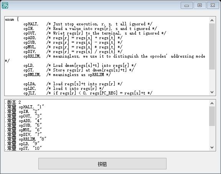The width and height of the screenshot is (221, 174).
Task: Maximize the window
Action: tap(200, 6)
